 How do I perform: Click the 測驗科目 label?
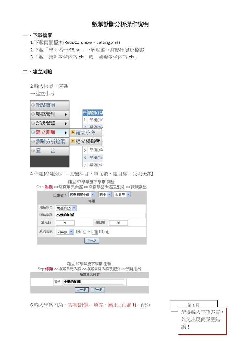coord(46,208)
